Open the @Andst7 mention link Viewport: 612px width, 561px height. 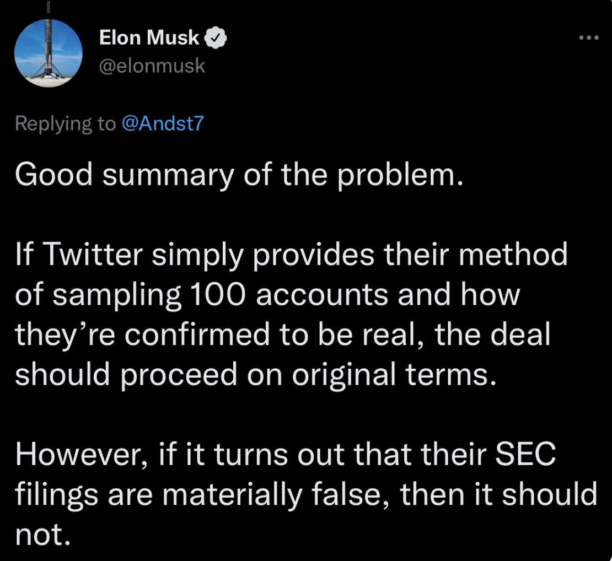tap(163, 123)
